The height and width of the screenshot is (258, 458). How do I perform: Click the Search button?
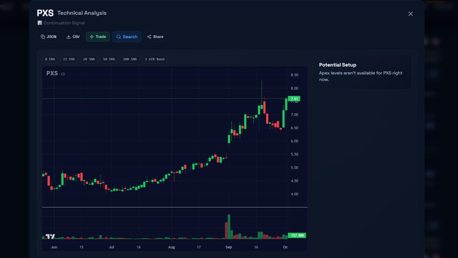point(127,37)
